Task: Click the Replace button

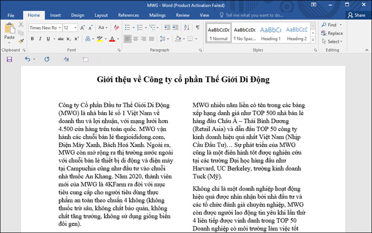Action: click(332, 33)
